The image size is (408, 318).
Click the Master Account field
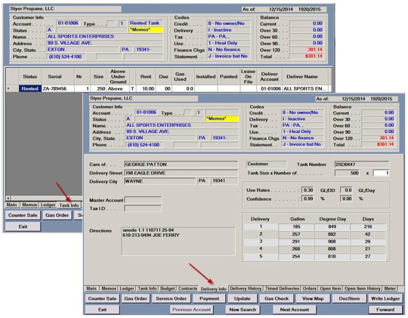[143, 200]
